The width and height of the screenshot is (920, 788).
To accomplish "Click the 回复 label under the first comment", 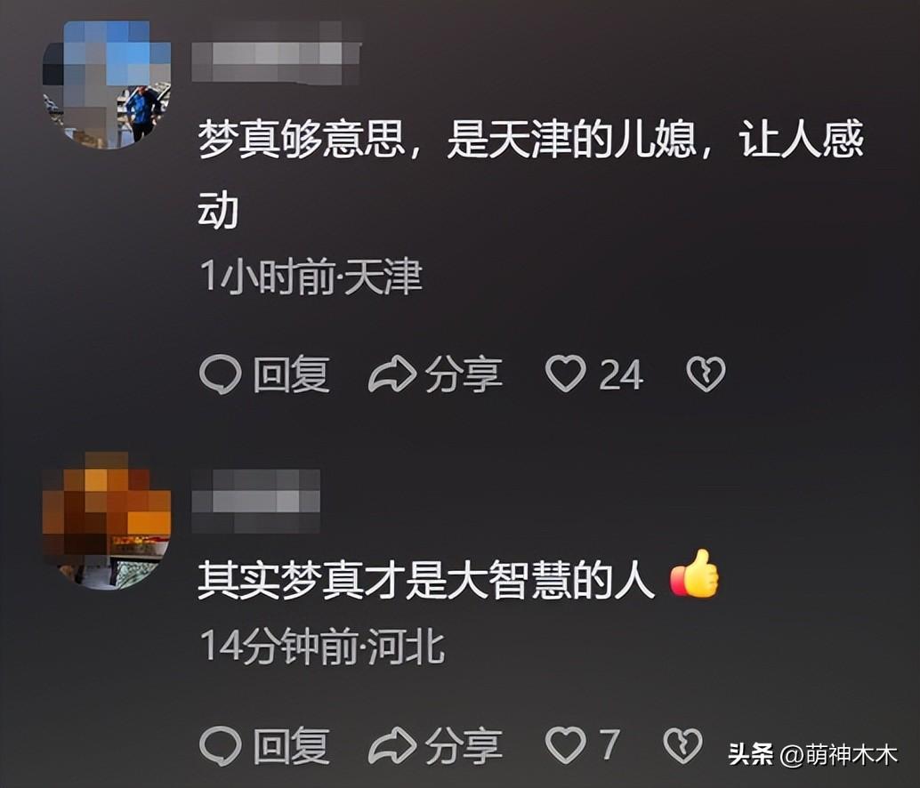I will pyautogui.click(x=291, y=374).
